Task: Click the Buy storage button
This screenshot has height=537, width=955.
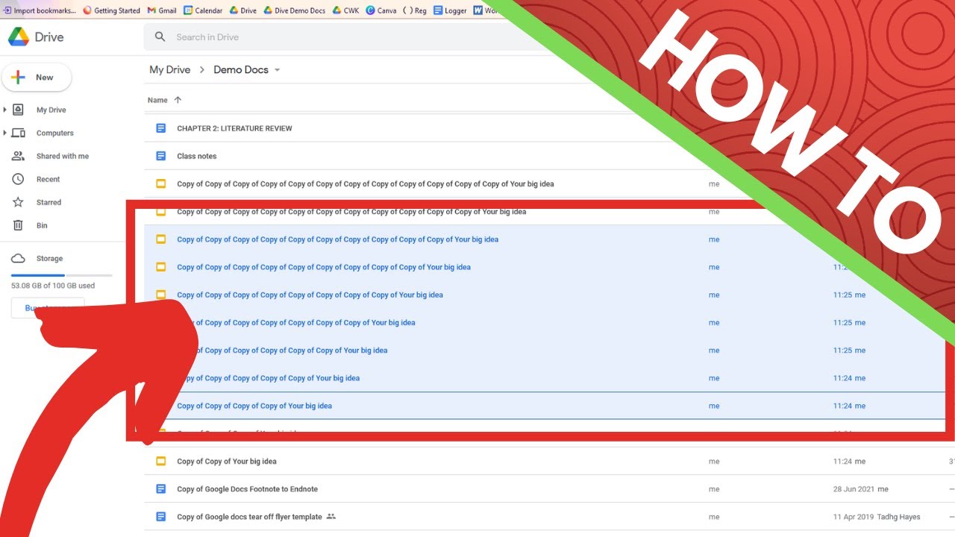Action: pyautogui.click(x=48, y=308)
